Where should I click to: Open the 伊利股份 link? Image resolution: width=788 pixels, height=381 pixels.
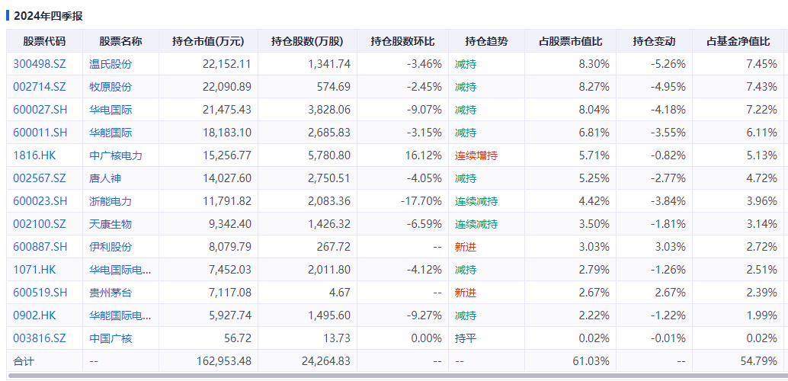(x=111, y=248)
